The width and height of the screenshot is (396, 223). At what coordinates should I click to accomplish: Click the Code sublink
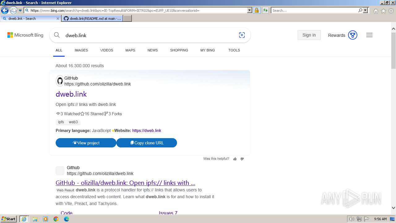pyautogui.click(x=67, y=212)
